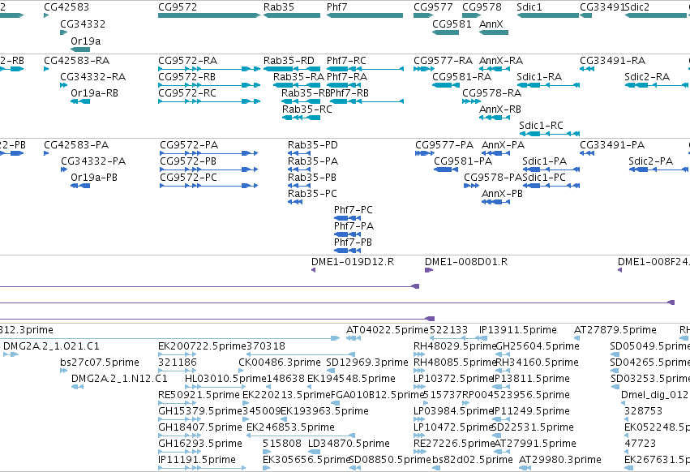Click the CG9581 gene label

[x=452, y=24]
